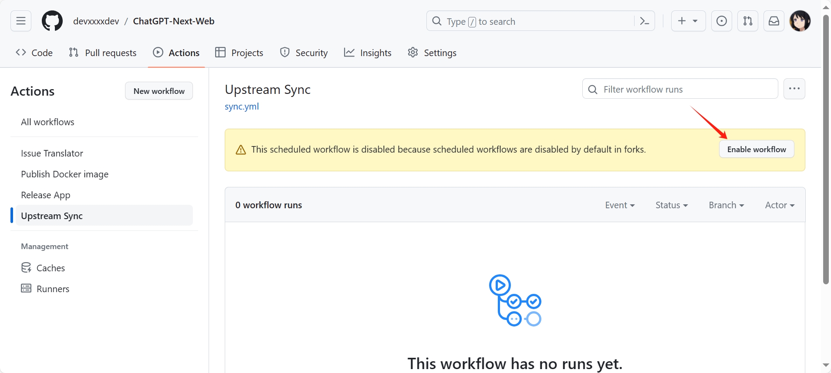The image size is (831, 373).
Task: Open the ChatGPT-Next-Web repository link
Action: [174, 21]
